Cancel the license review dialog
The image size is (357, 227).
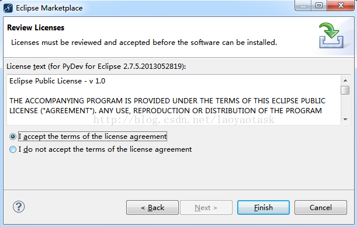point(321,207)
